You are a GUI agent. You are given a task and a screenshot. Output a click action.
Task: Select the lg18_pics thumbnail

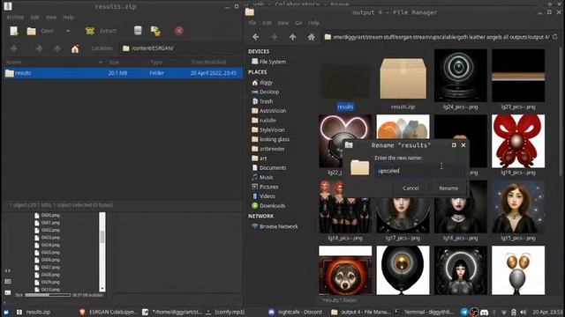345,207
